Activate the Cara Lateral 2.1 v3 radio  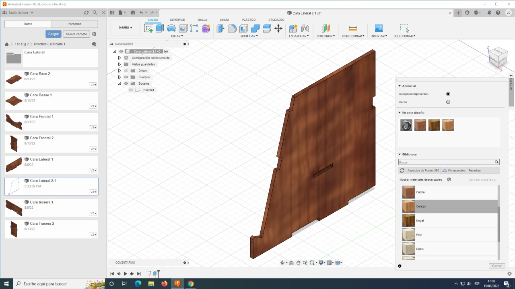click(x=166, y=51)
